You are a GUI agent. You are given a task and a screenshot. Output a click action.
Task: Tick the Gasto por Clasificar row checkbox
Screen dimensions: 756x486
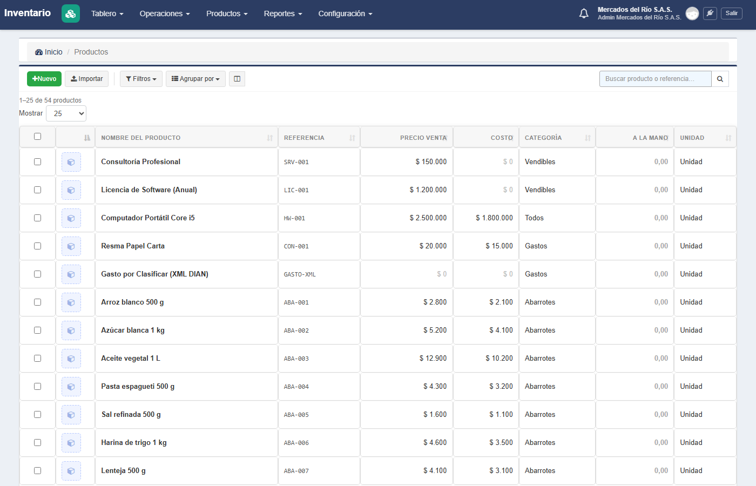[x=37, y=274]
